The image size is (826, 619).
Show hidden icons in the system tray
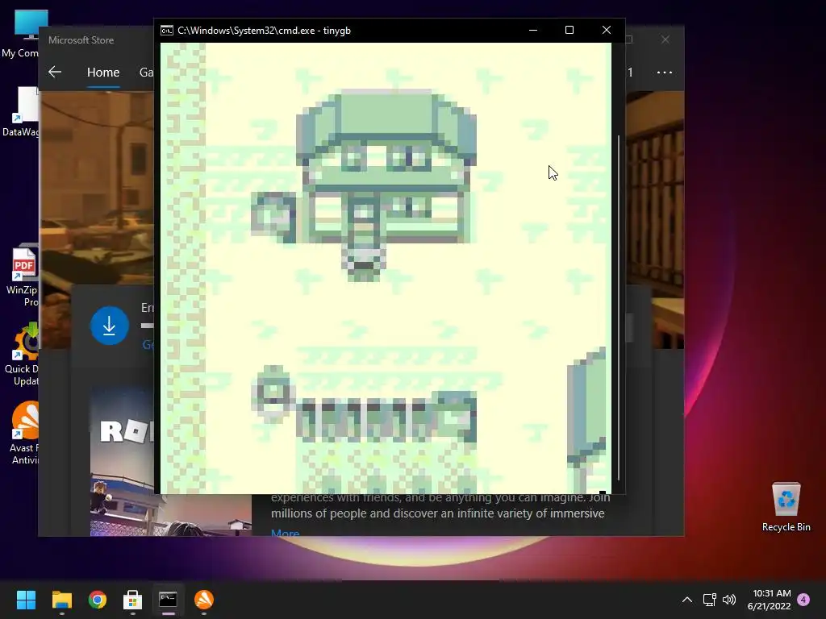pyautogui.click(x=687, y=600)
